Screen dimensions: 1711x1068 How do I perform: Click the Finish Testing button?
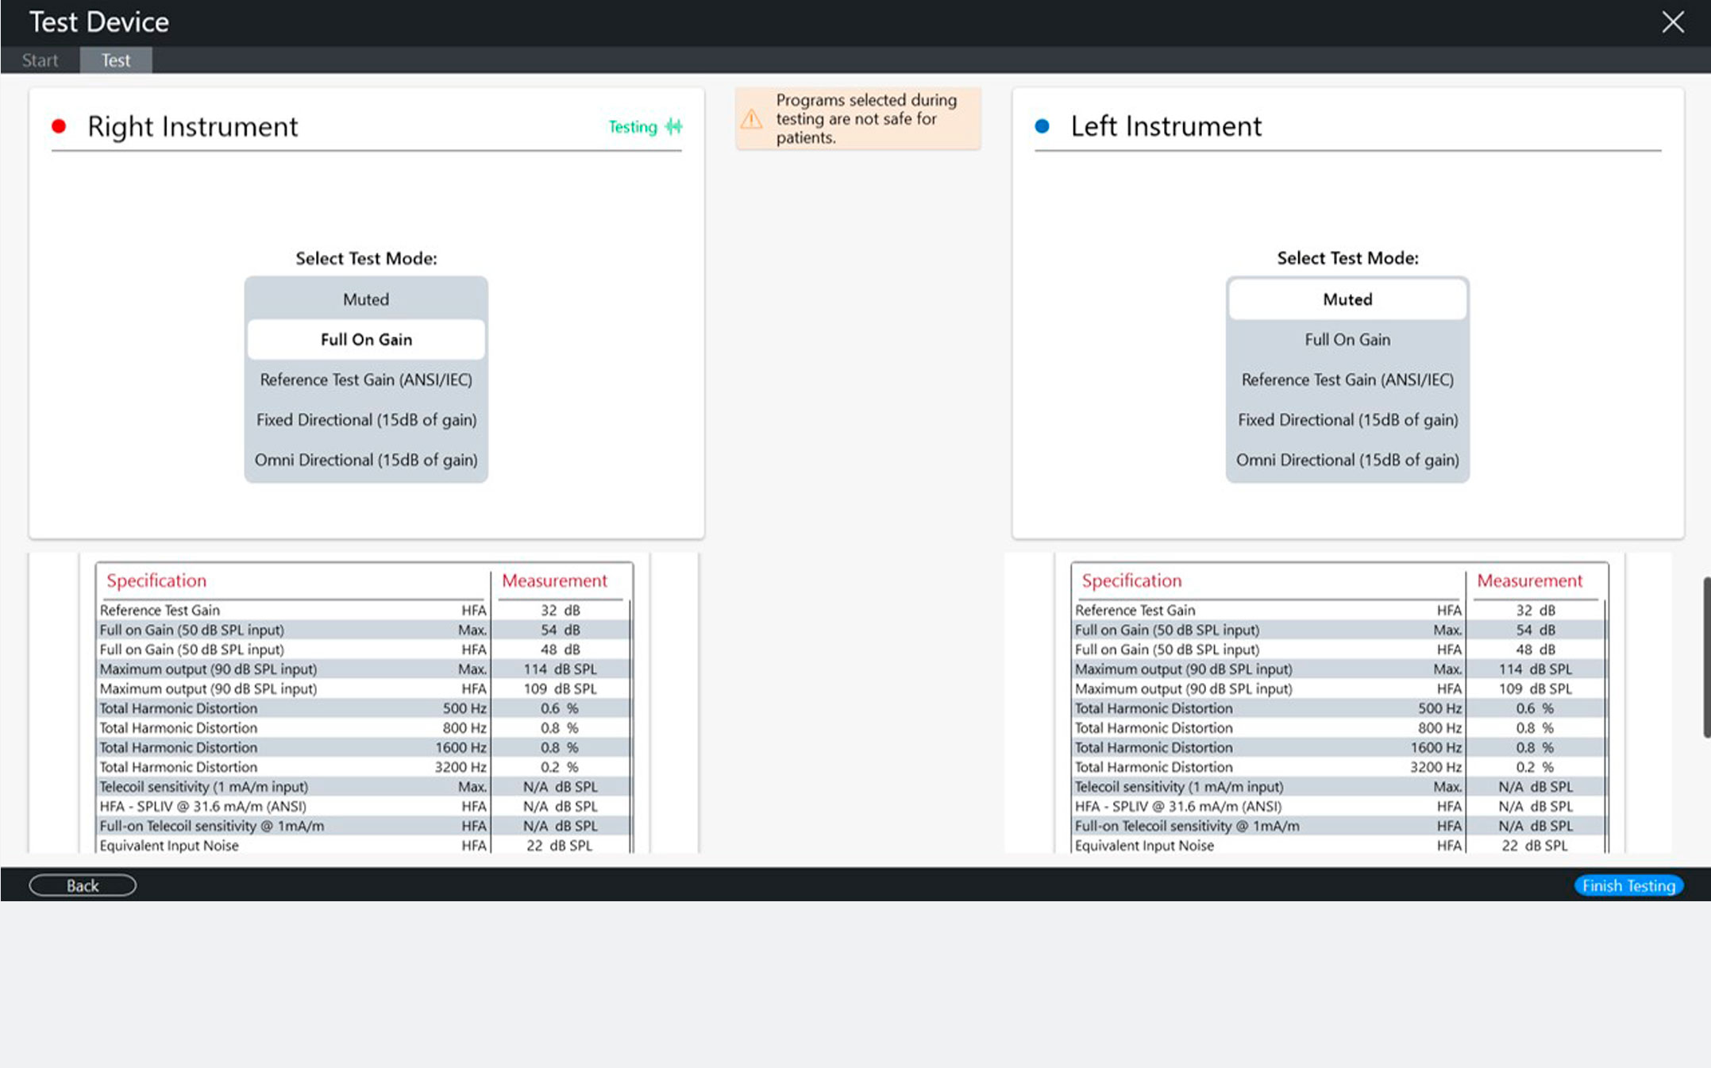(x=1628, y=885)
